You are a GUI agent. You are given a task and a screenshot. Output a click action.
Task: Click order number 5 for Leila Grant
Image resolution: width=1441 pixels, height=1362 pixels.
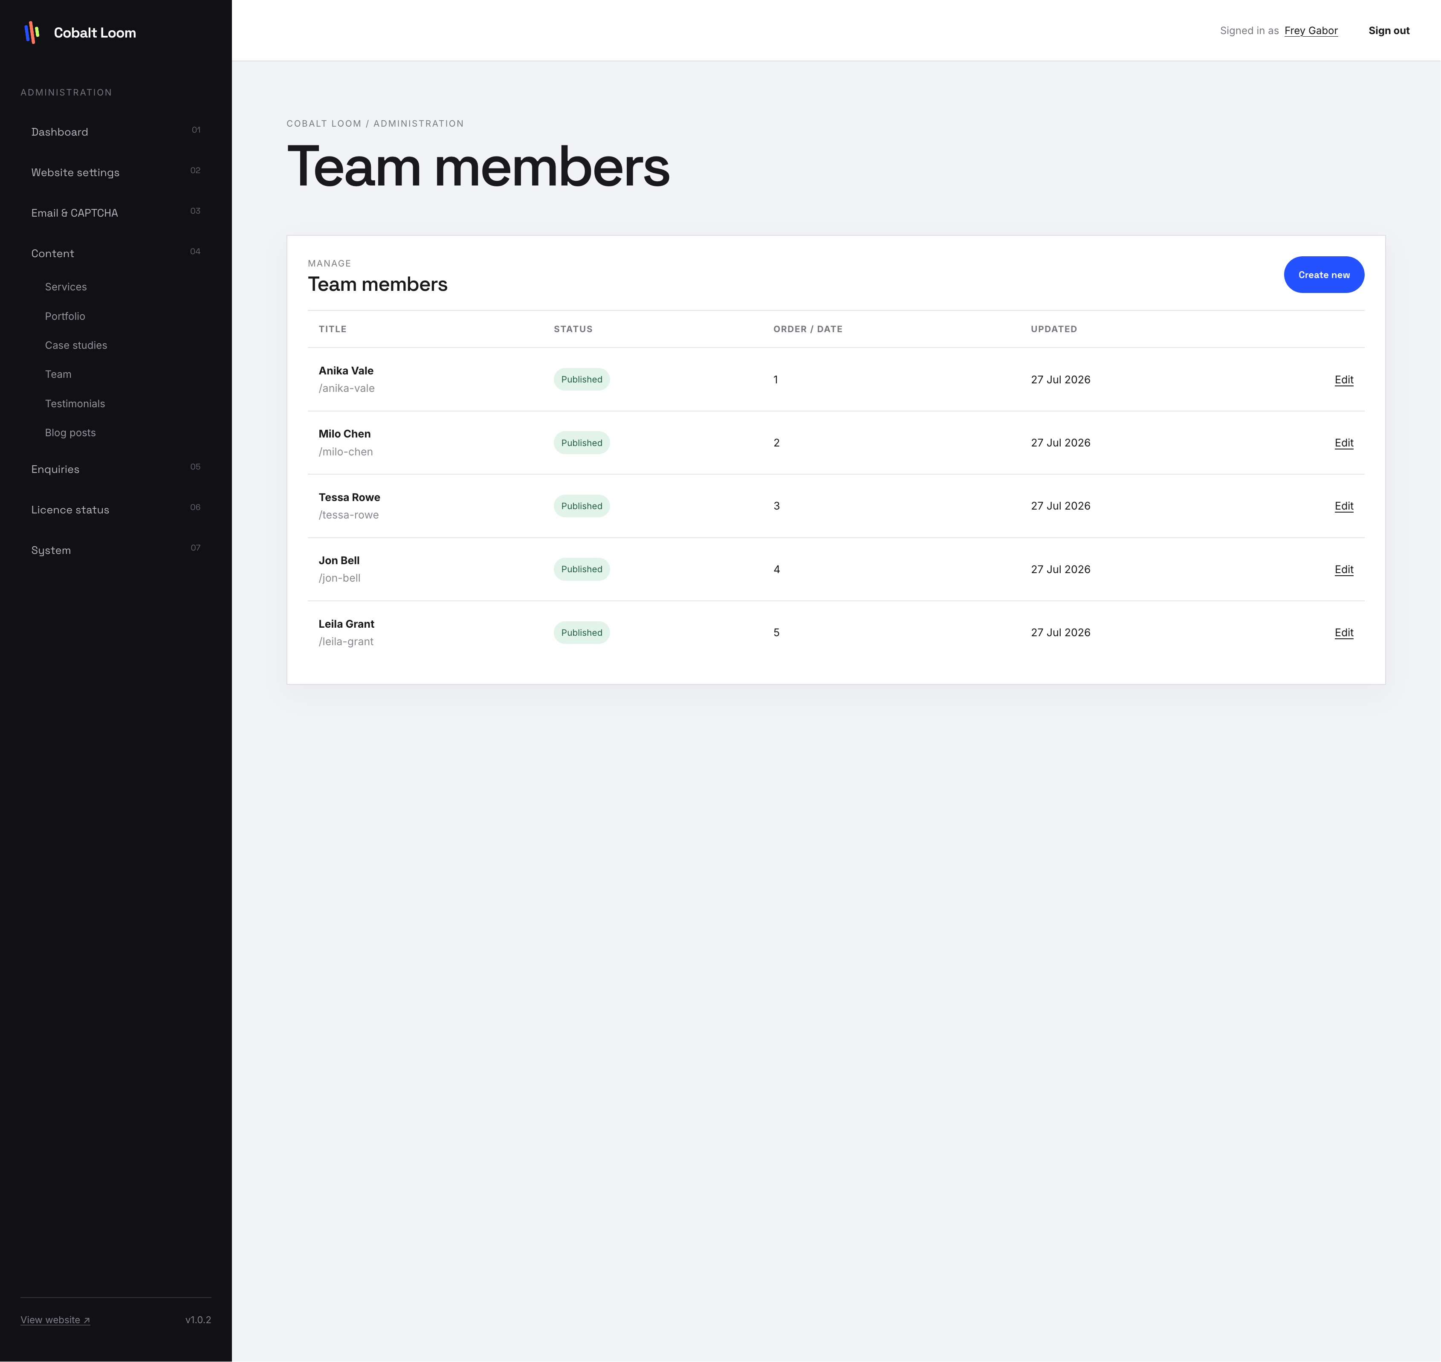(x=776, y=632)
